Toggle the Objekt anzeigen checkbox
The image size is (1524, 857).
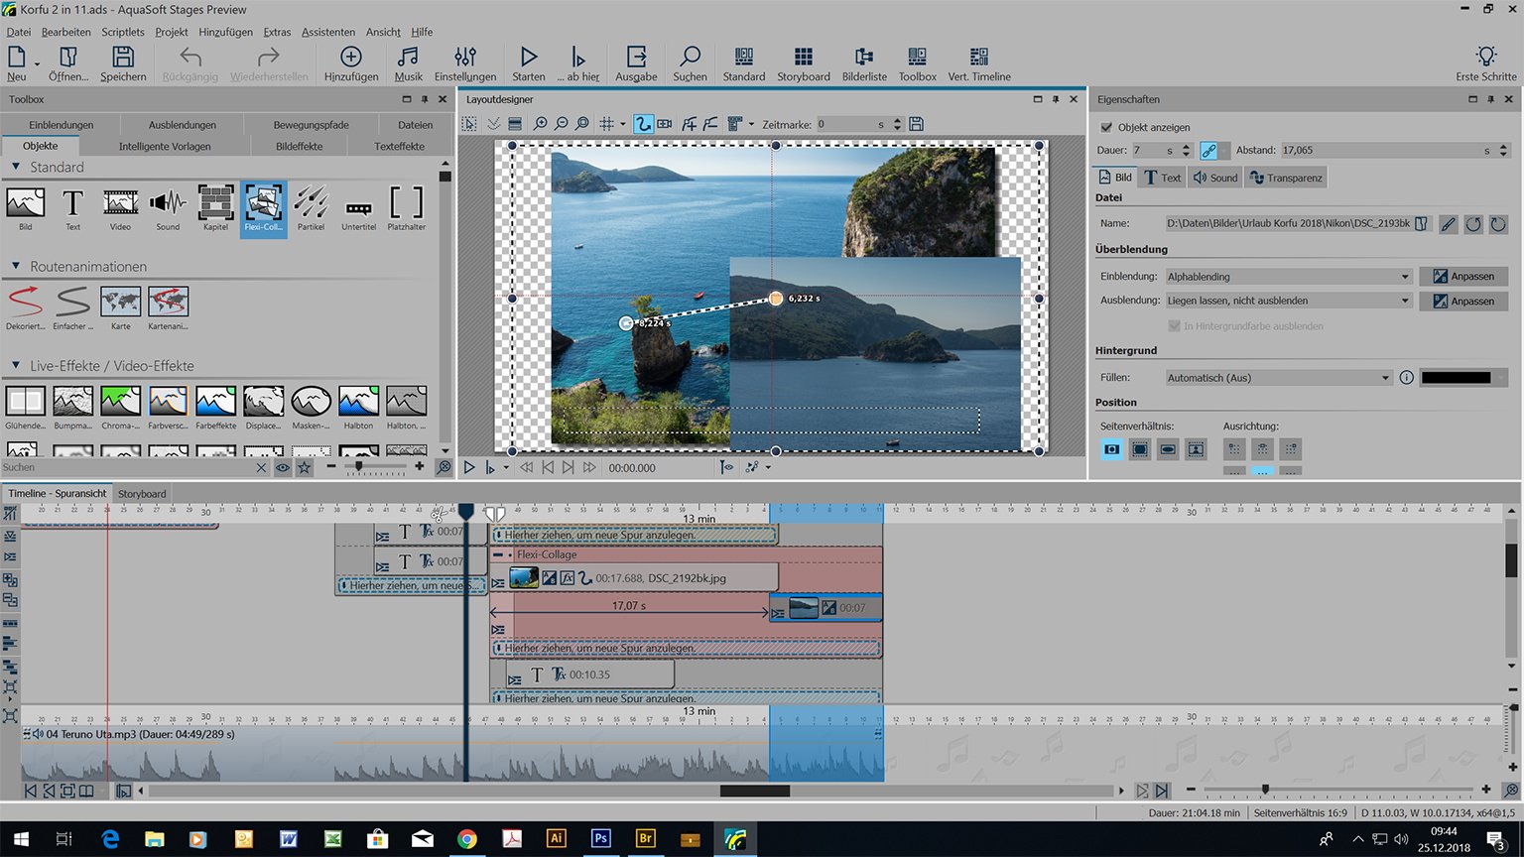coord(1106,127)
